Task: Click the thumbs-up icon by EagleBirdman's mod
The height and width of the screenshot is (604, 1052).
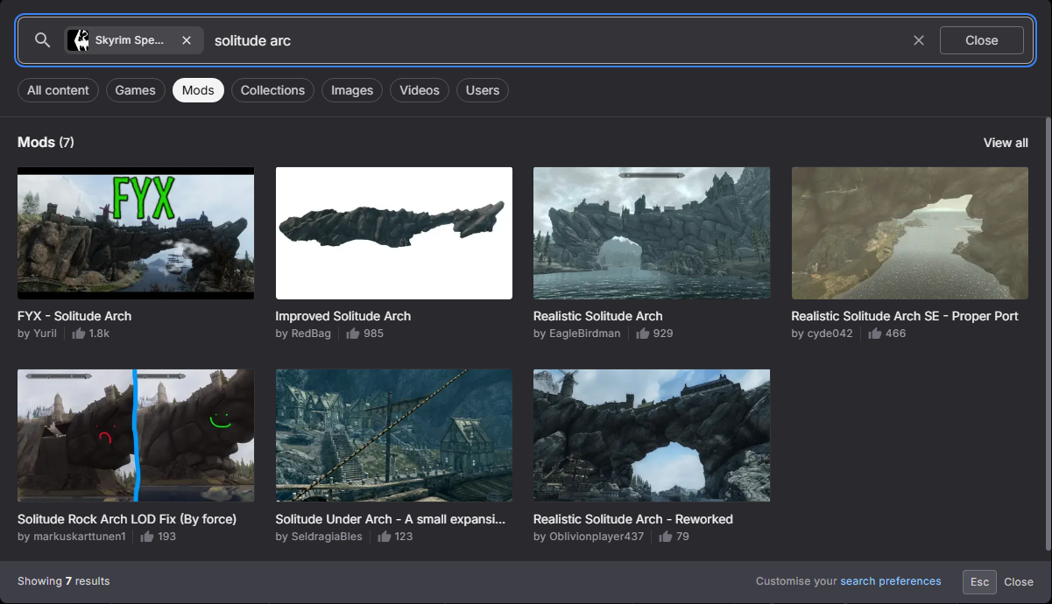Action: [x=642, y=334]
